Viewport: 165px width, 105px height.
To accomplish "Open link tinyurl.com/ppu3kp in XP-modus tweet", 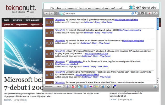I will (96, 54).
